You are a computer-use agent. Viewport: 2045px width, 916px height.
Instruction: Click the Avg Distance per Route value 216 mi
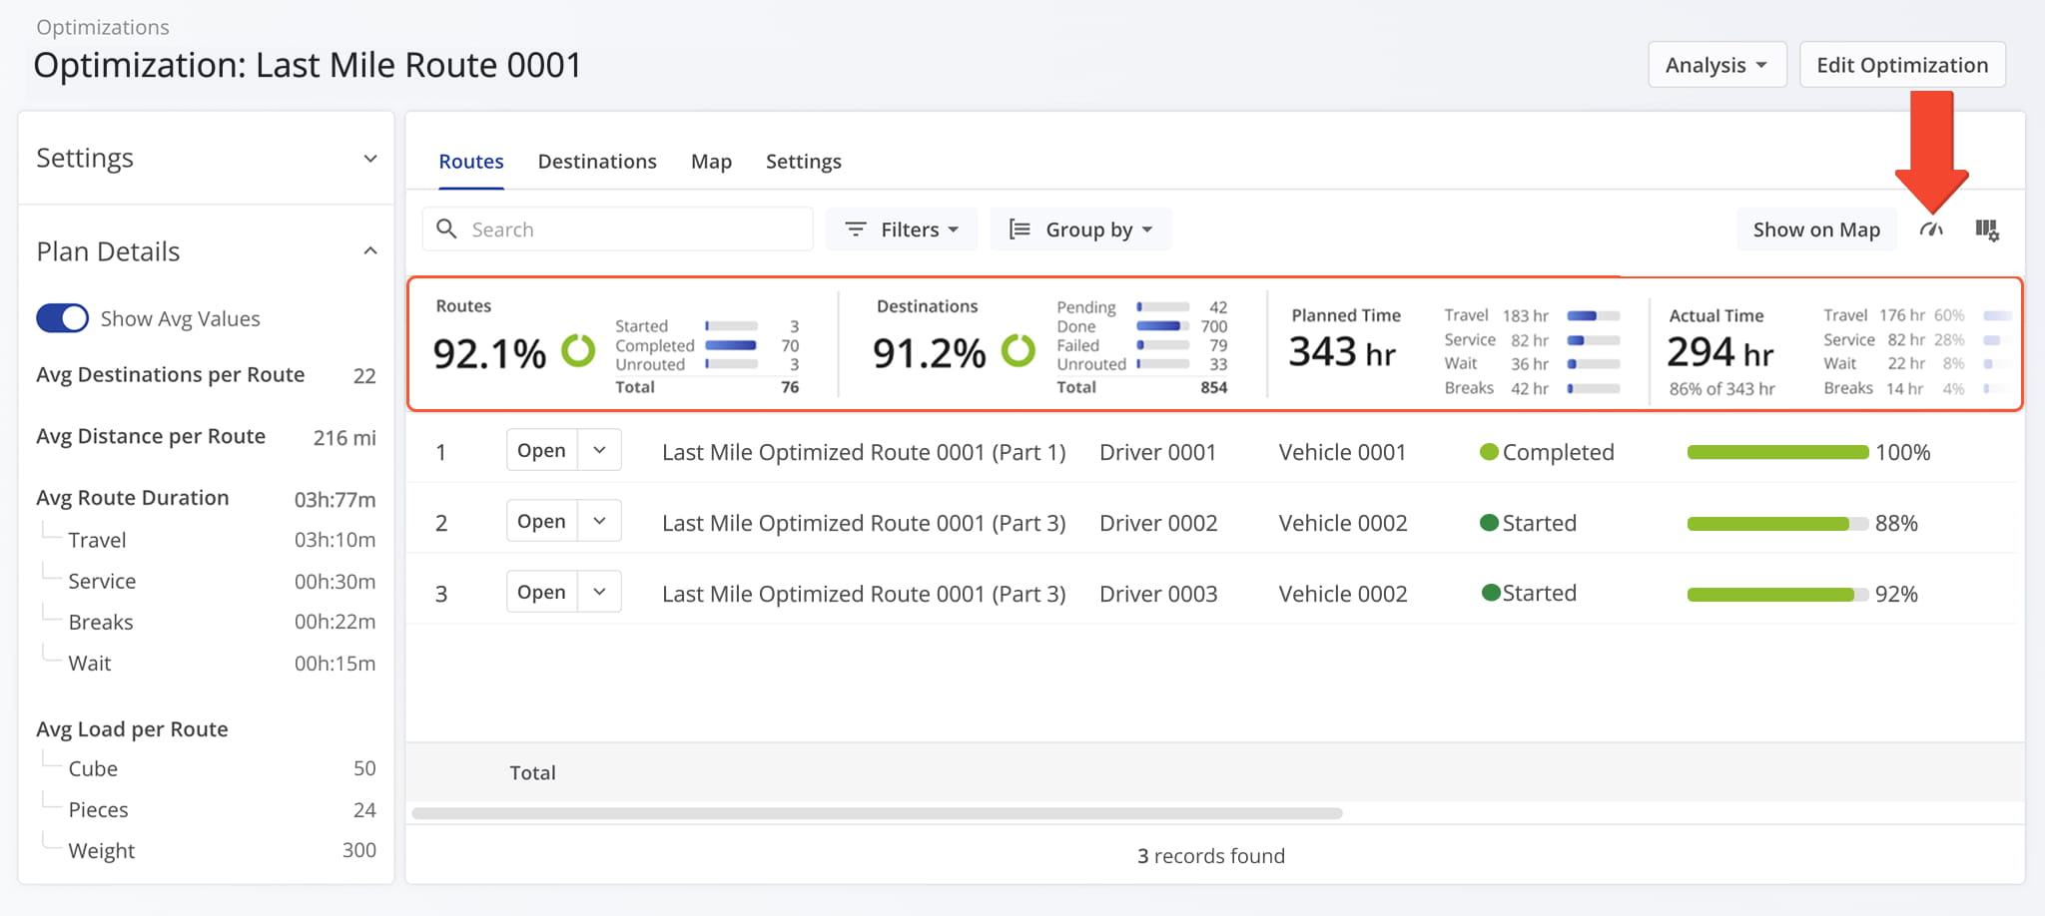coord(344,437)
